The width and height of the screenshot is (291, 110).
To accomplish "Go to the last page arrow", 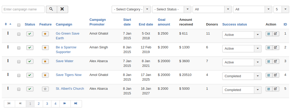I will click(76, 104).
